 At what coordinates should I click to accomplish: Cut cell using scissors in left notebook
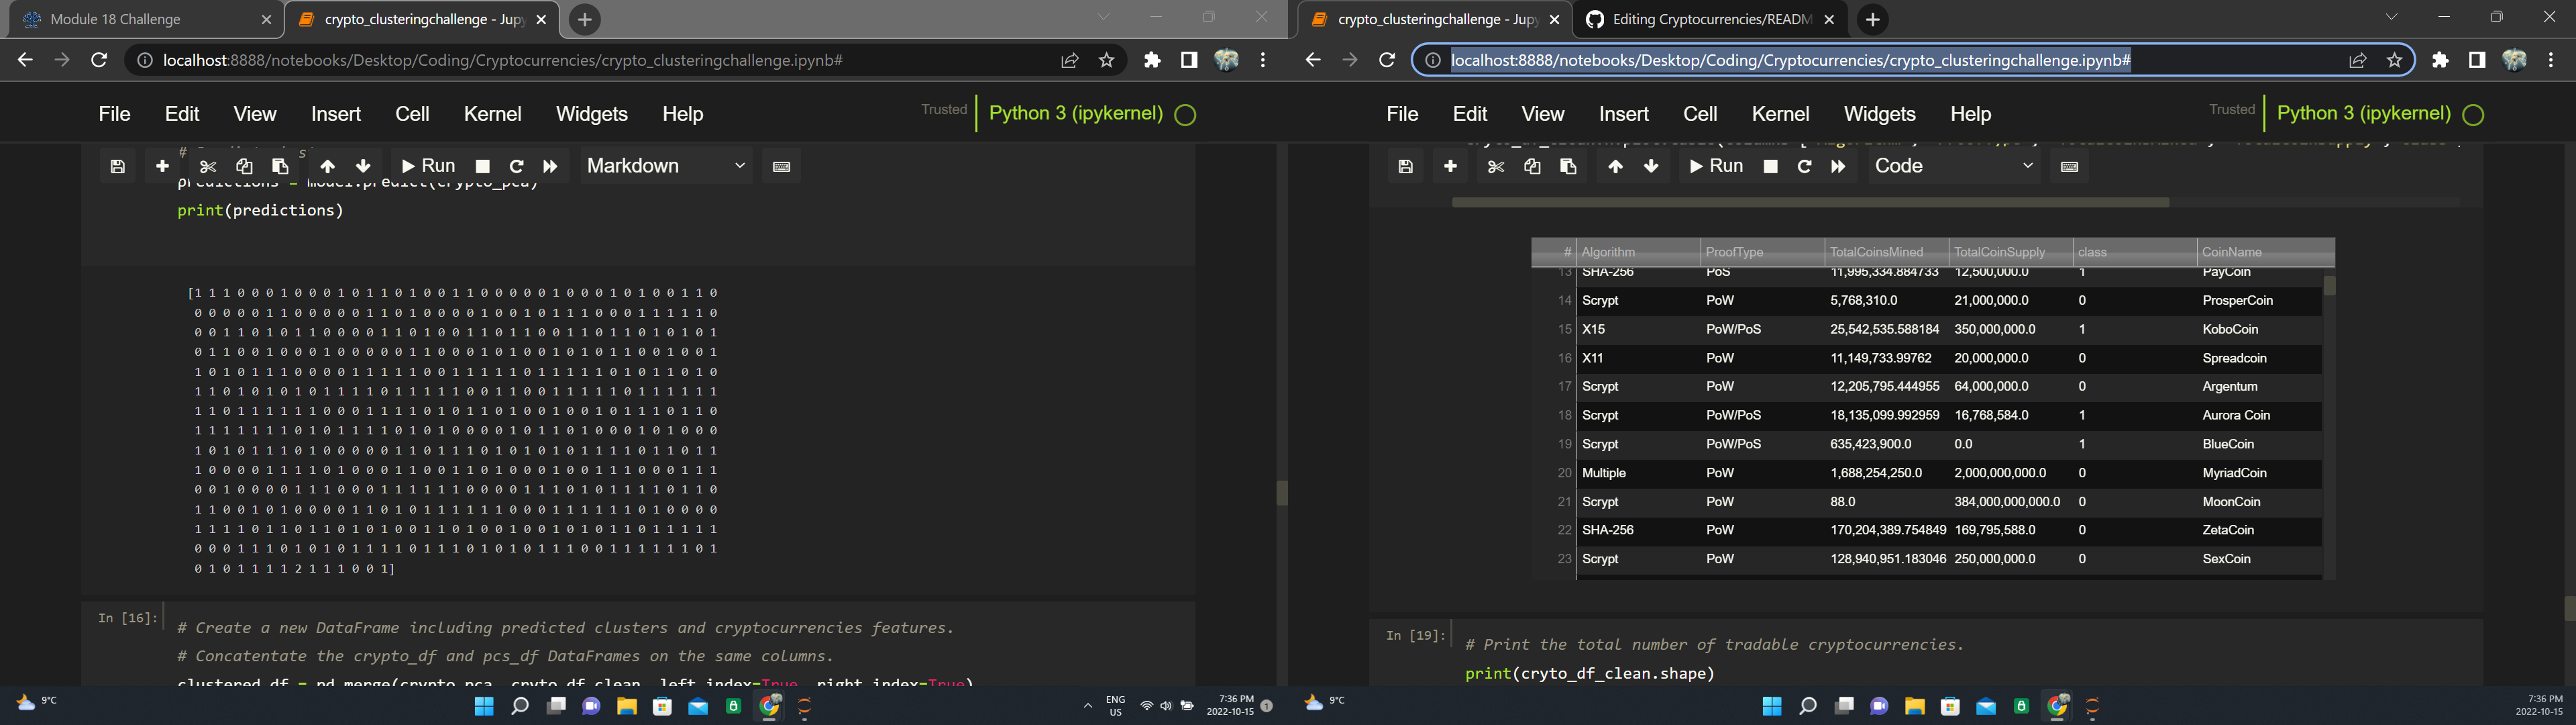[x=208, y=166]
